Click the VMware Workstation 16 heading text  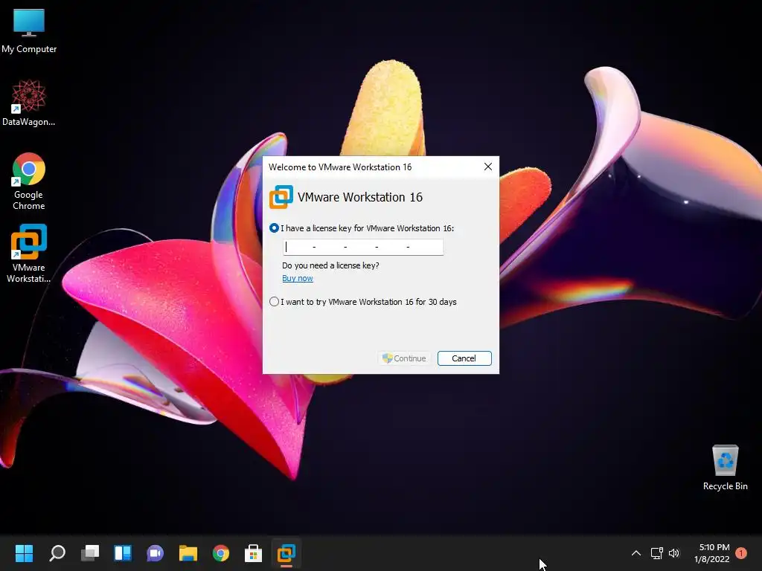click(360, 197)
